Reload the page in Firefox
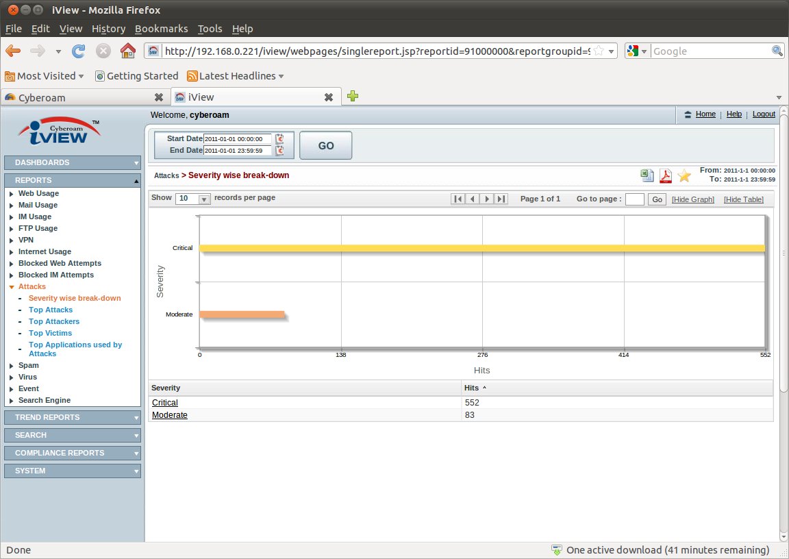Image resolution: width=789 pixels, height=559 pixels. [78, 51]
